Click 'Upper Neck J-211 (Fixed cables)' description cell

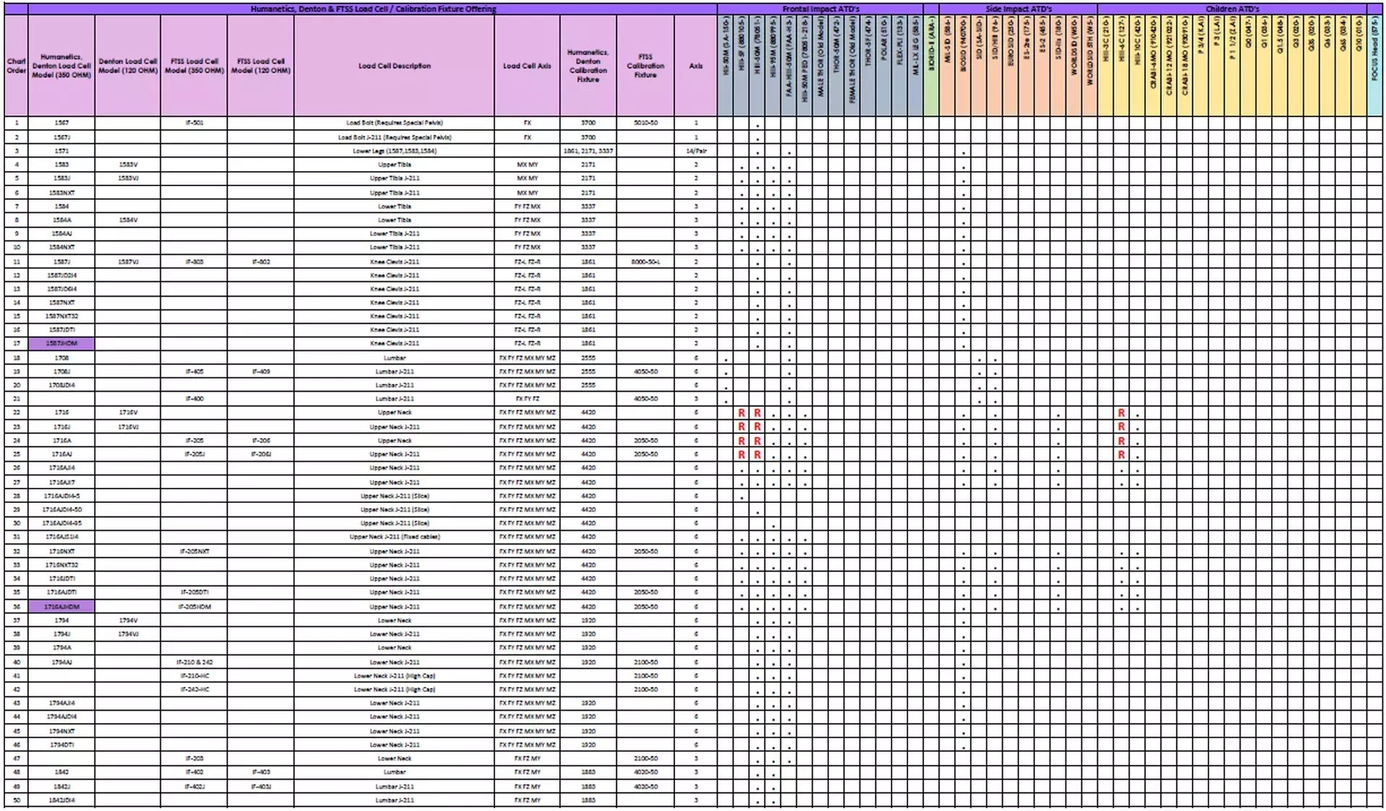tap(394, 537)
